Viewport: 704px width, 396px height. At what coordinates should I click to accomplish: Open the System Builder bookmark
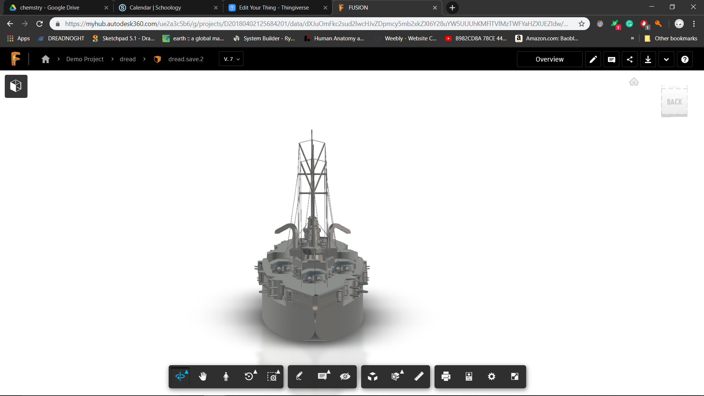point(264,38)
